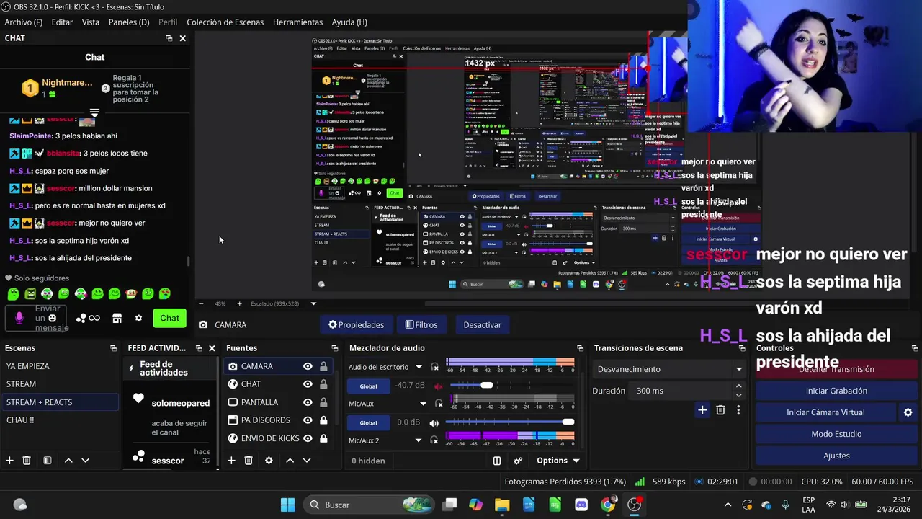Zoom in the preview with the plus icon
This screenshot has width=922, height=519.
tap(240, 303)
